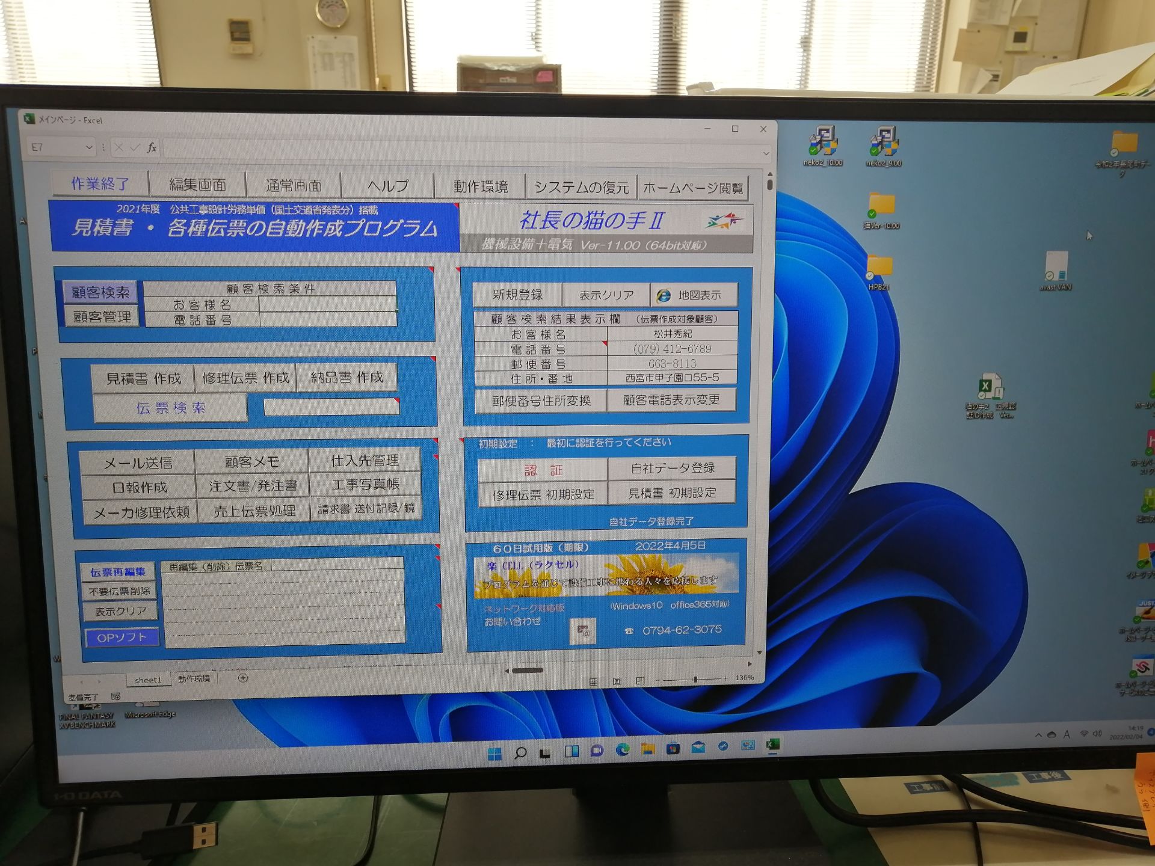Click the insert function fx icon

152,147
